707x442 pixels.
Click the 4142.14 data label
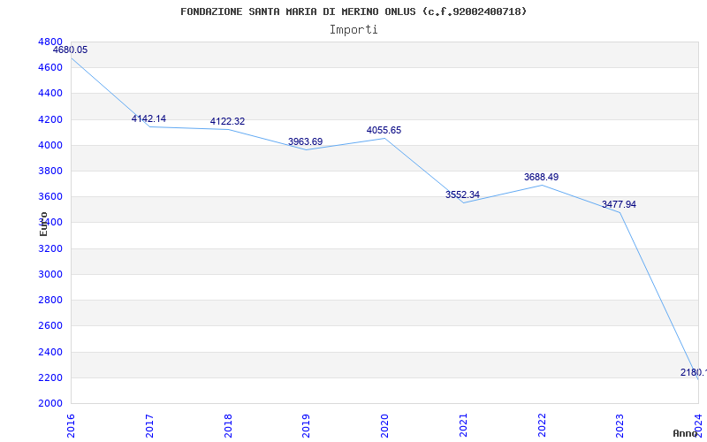[148, 118]
